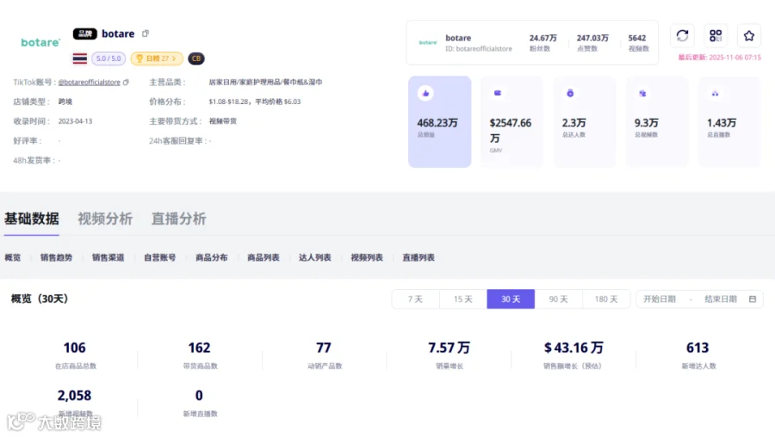Open the 结束日期 end date picker
Screen dimensions: 775x437
(721, 299)
